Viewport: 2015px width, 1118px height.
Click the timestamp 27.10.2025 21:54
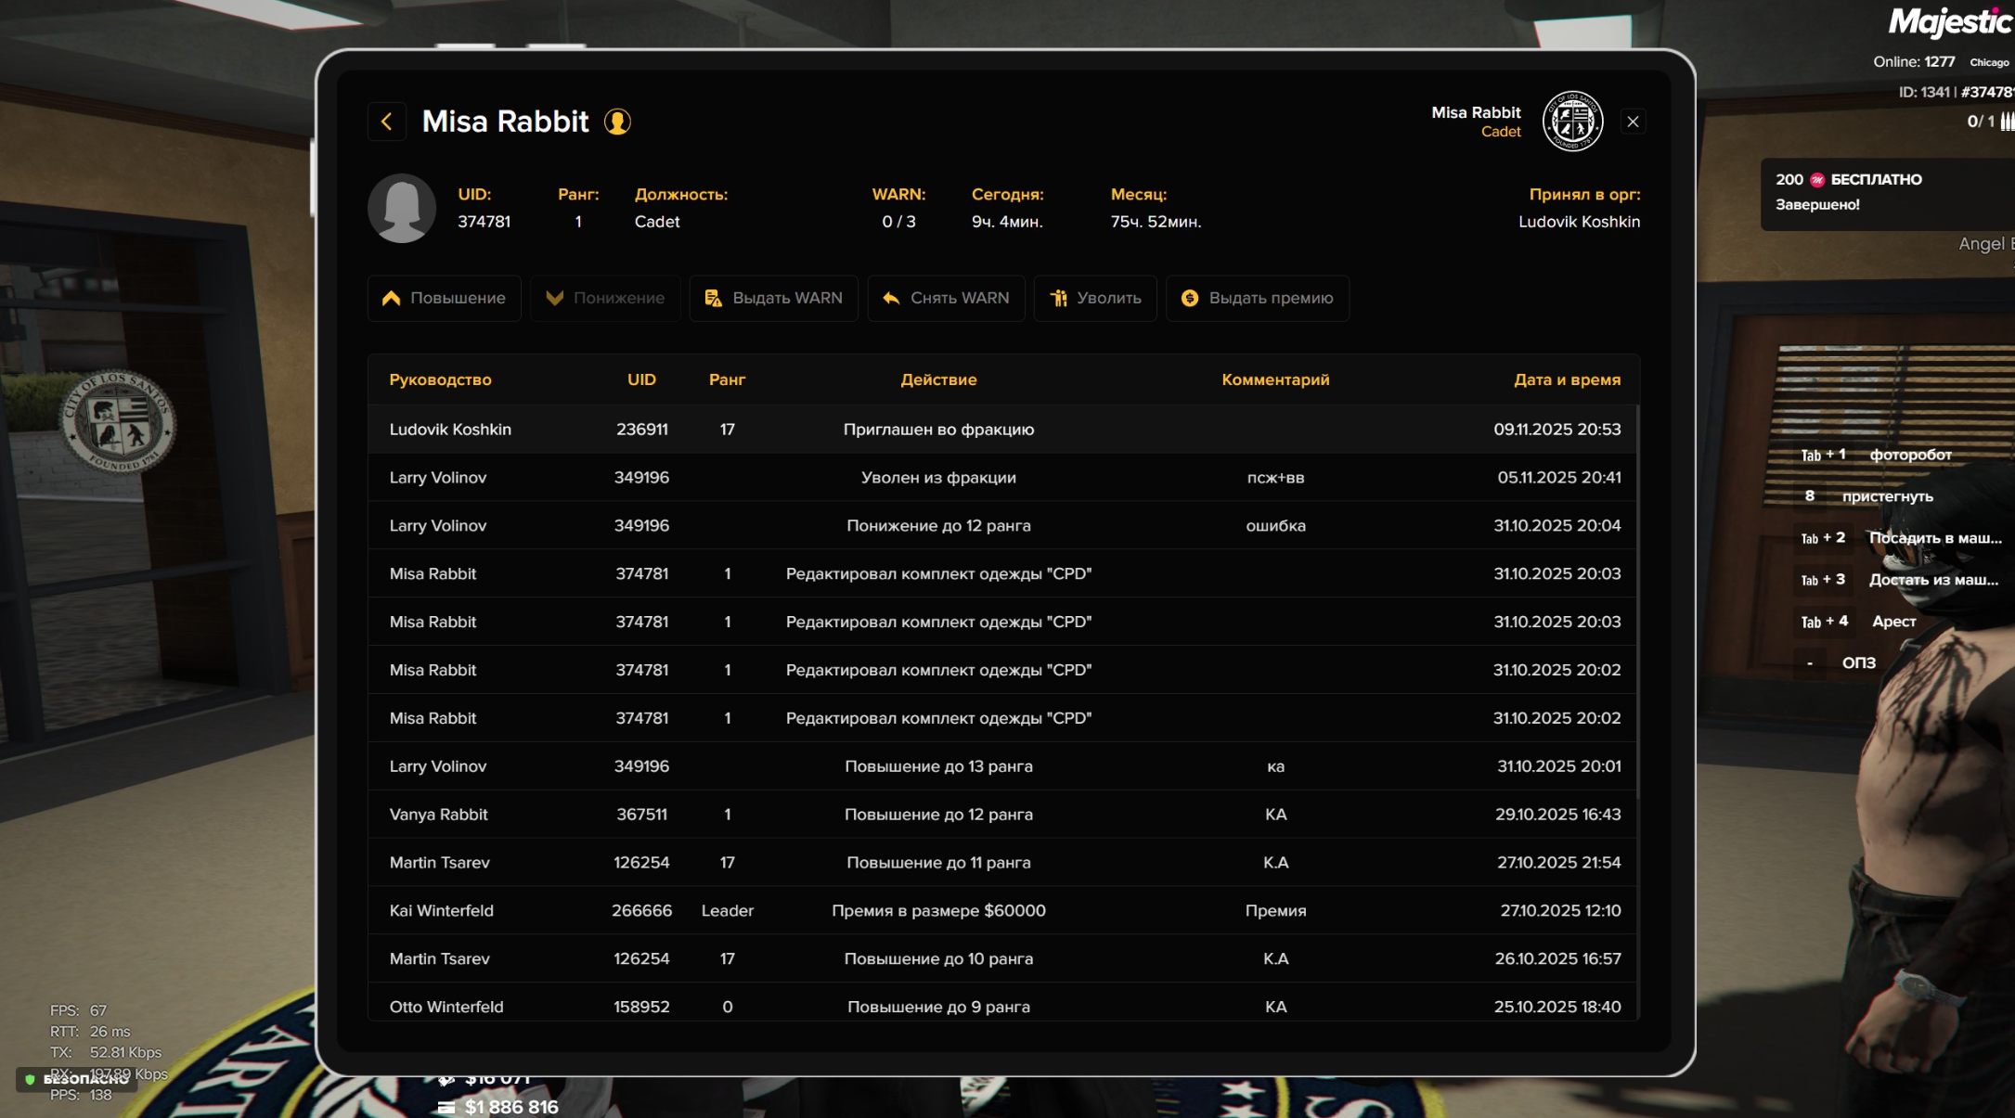1559,863
